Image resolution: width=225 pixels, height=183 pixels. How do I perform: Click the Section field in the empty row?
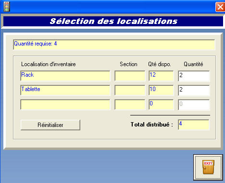point(130,104)
